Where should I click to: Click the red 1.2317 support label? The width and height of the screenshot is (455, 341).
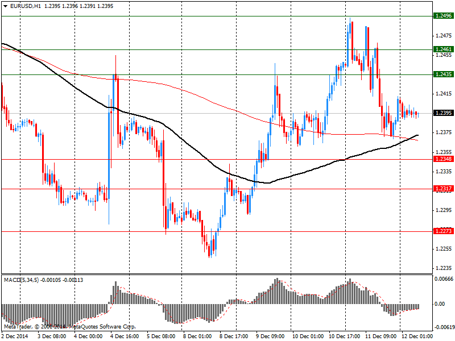444,189
